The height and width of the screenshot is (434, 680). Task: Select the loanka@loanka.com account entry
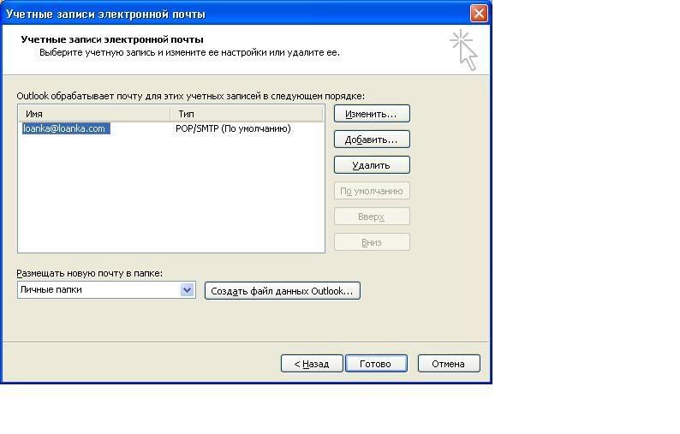[65, 128]
